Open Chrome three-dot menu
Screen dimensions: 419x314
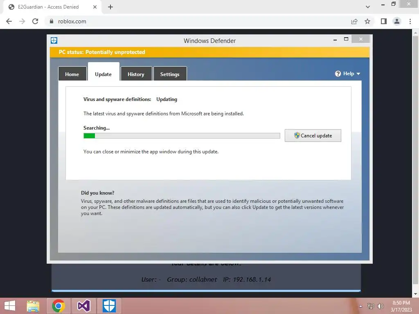point(410,21)
